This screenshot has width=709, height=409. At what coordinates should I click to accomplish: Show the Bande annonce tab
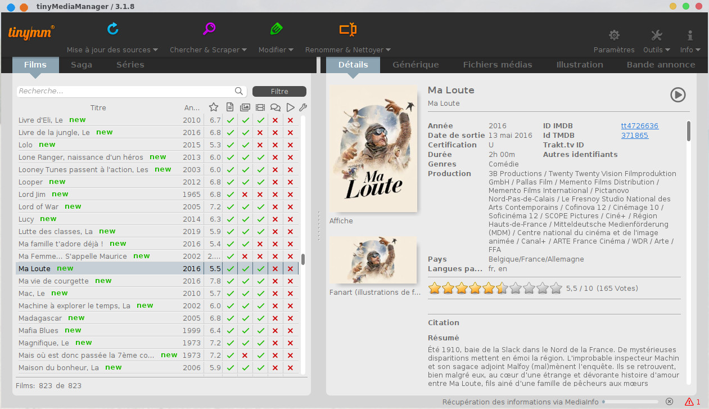(x=661, y=65)
